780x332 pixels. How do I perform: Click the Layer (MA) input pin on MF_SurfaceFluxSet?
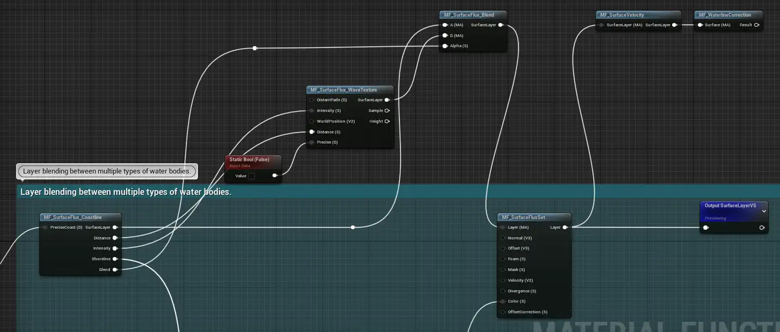tap(503, 228)
